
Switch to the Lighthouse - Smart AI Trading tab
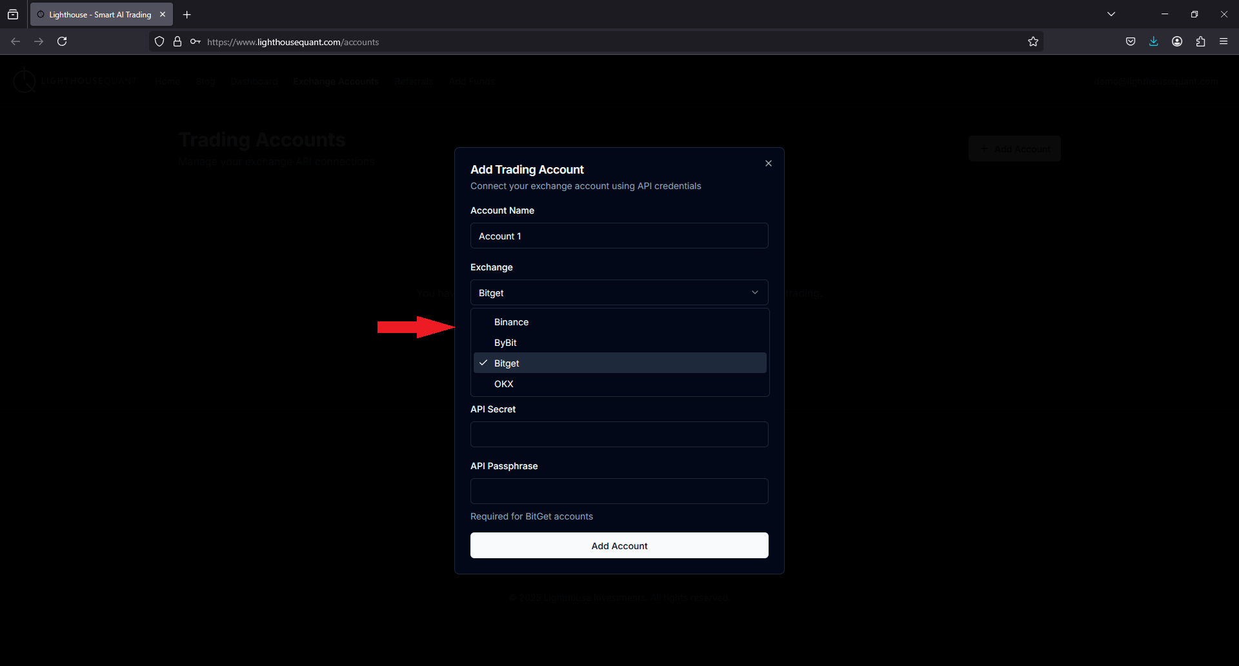[x=101, y=14]
